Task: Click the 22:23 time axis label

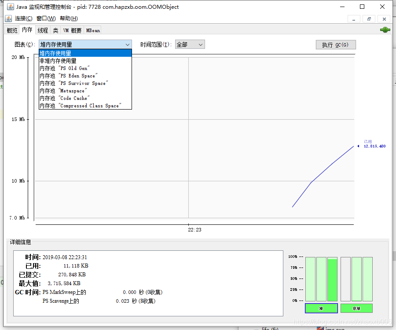Action: pos(194,230)
